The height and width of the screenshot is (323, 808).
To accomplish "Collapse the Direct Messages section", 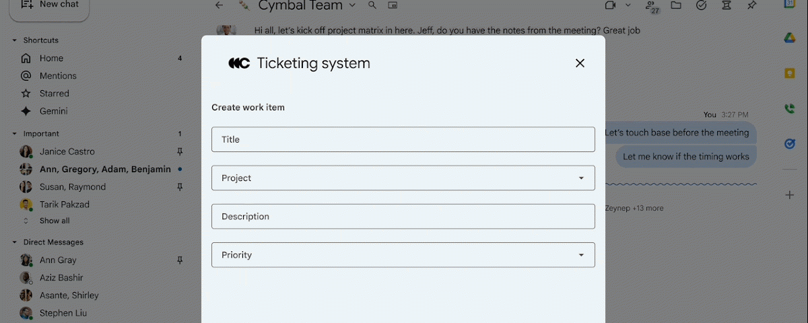I will [x=15, y=242].
